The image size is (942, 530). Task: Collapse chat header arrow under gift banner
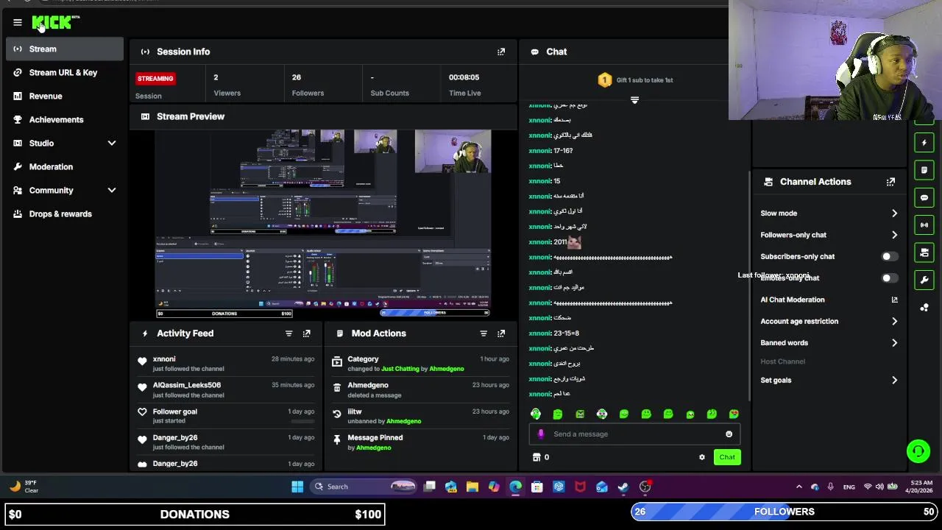pos(634,100)
